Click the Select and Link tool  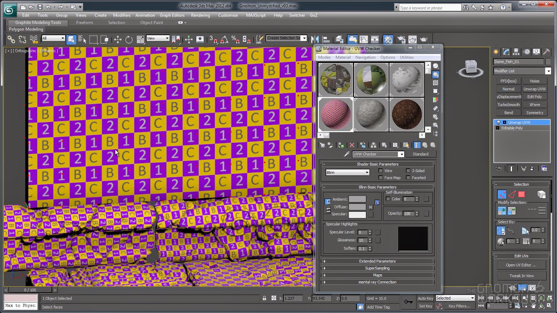(x=11, y=40)
